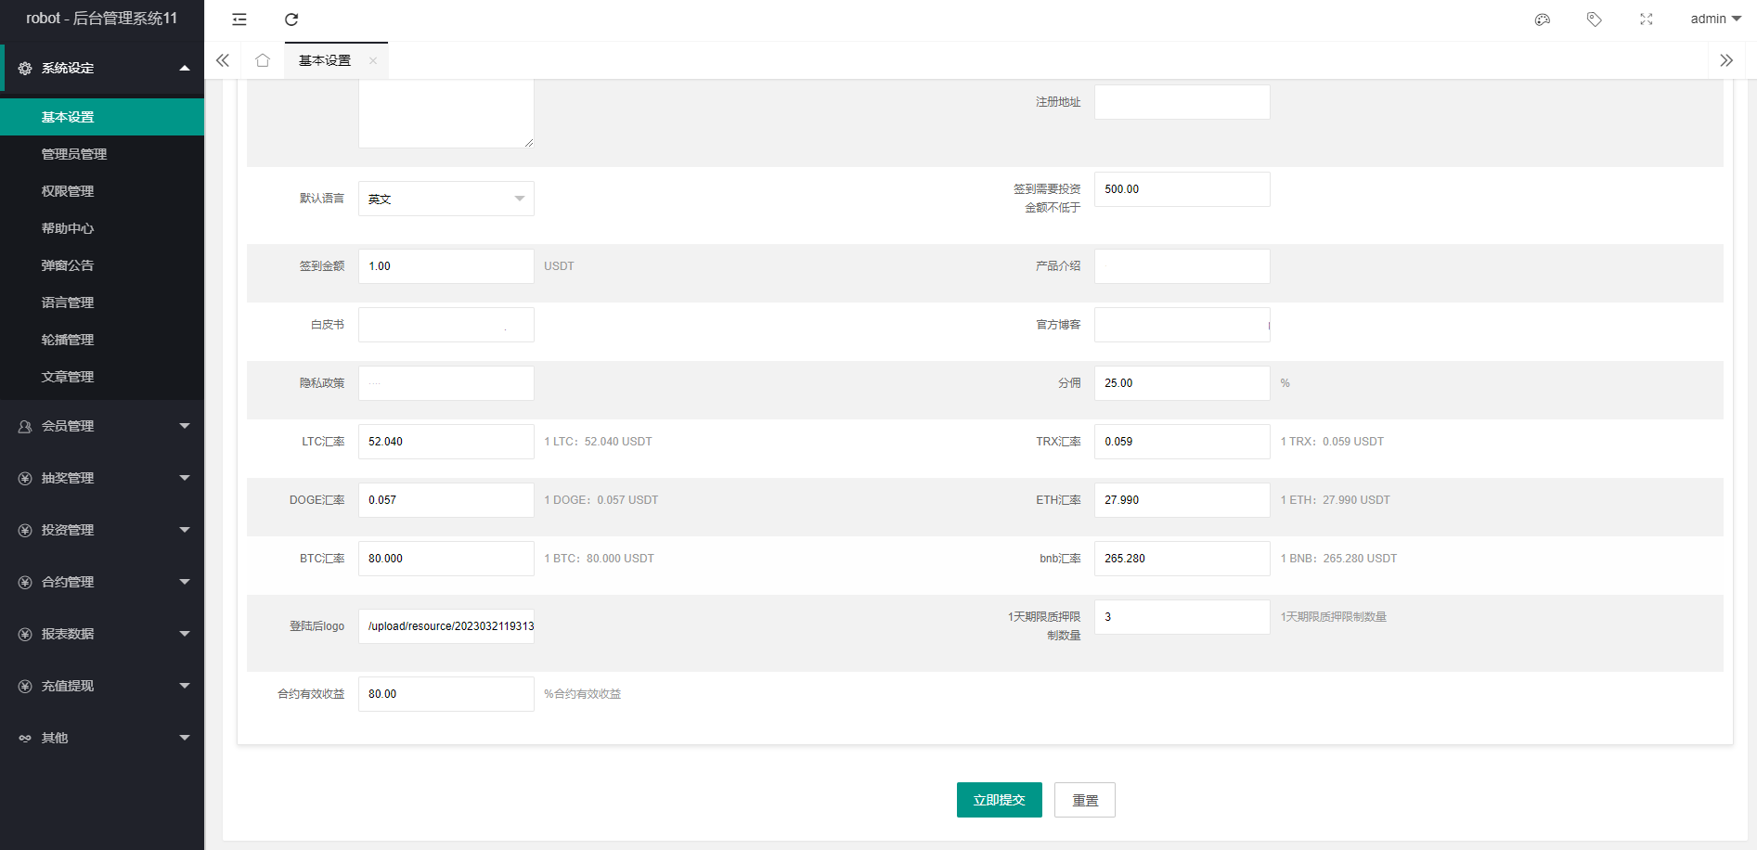Click the 立即提交 submit button
Screen dimensions: 1757x850
click(x=999, y=800)
